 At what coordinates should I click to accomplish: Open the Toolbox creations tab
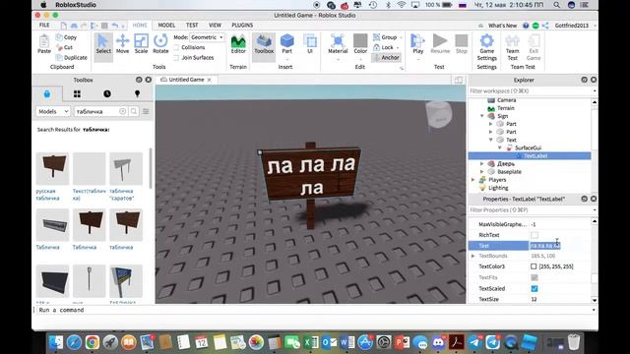[137, 94]
